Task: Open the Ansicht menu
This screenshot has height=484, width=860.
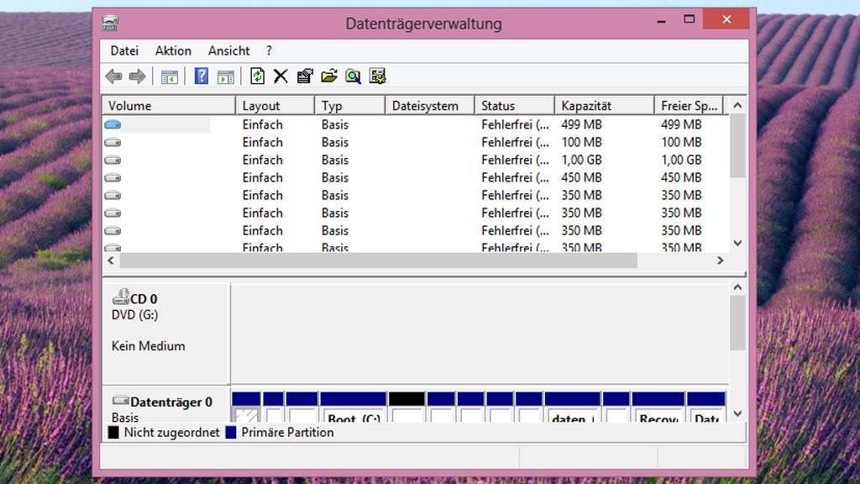Action: [x=228, y=51]
